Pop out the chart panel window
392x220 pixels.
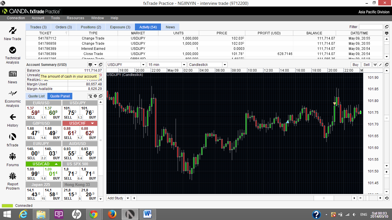click(x=387, y=65)
